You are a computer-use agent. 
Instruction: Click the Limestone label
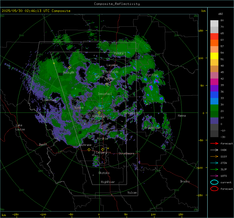[49, 100]
